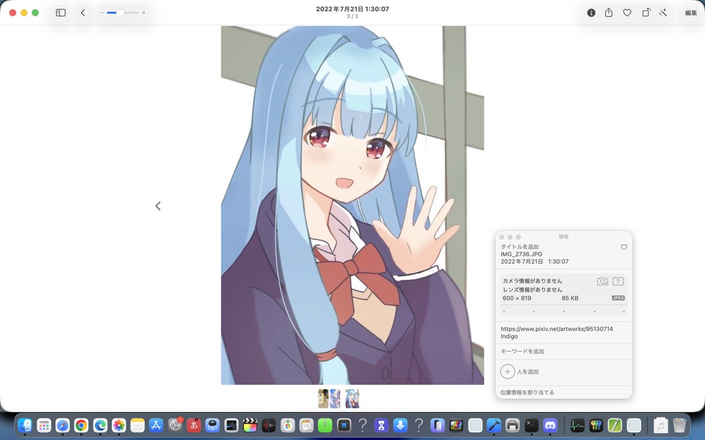Image resolution: width=705 pixels, height=440 pixels.
Task: Open Safari from the Dock
Action: tap(62, 425)
